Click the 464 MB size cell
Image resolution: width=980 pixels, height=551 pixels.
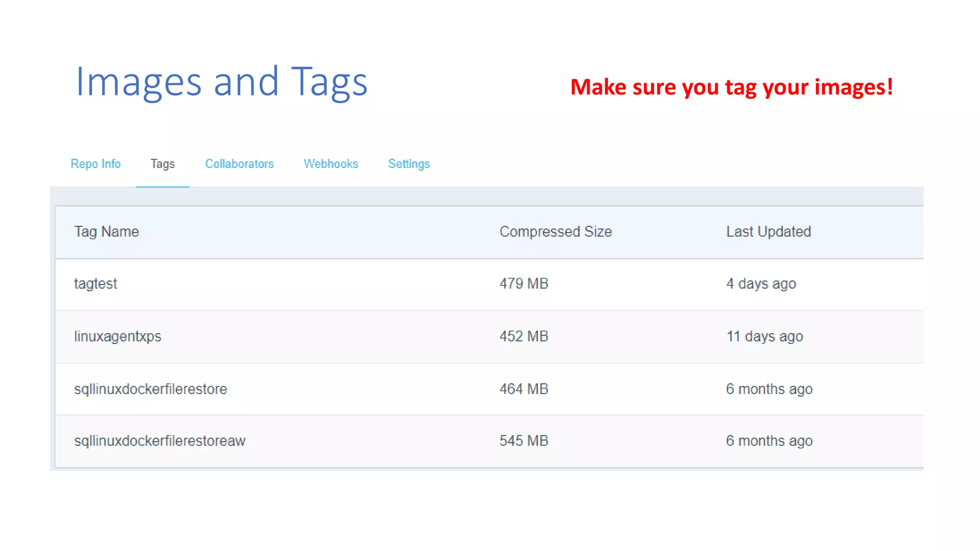[523, 389]
